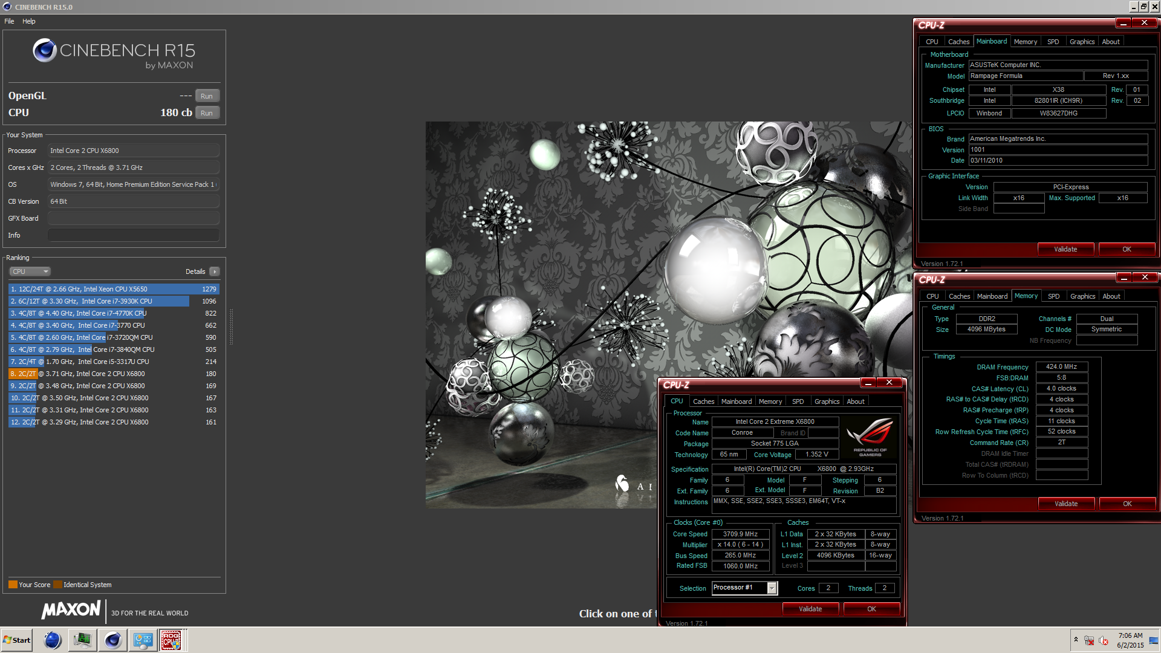Screen dimensions: 1161x653
Task: Select ranking row Xeon CPU X5650
Action: tap(114, 289)
